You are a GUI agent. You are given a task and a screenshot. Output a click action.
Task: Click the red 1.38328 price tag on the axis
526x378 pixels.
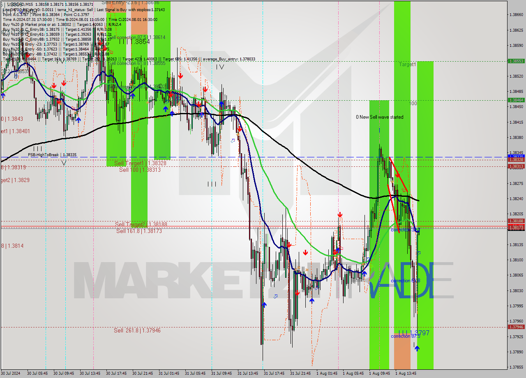(516, 160)
